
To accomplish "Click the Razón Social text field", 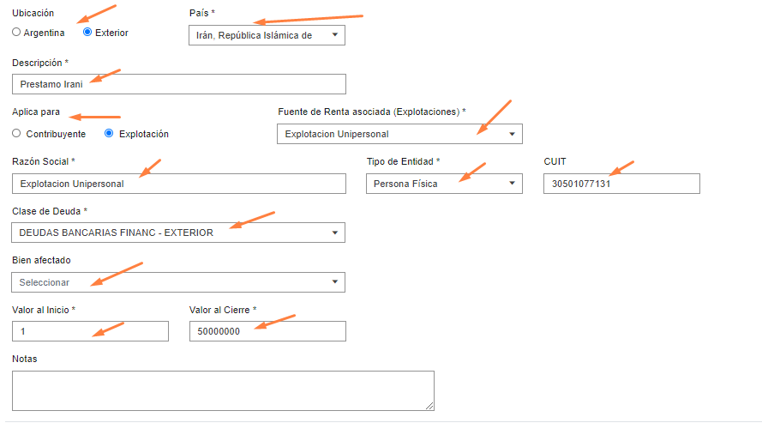I will coord(179,184).
